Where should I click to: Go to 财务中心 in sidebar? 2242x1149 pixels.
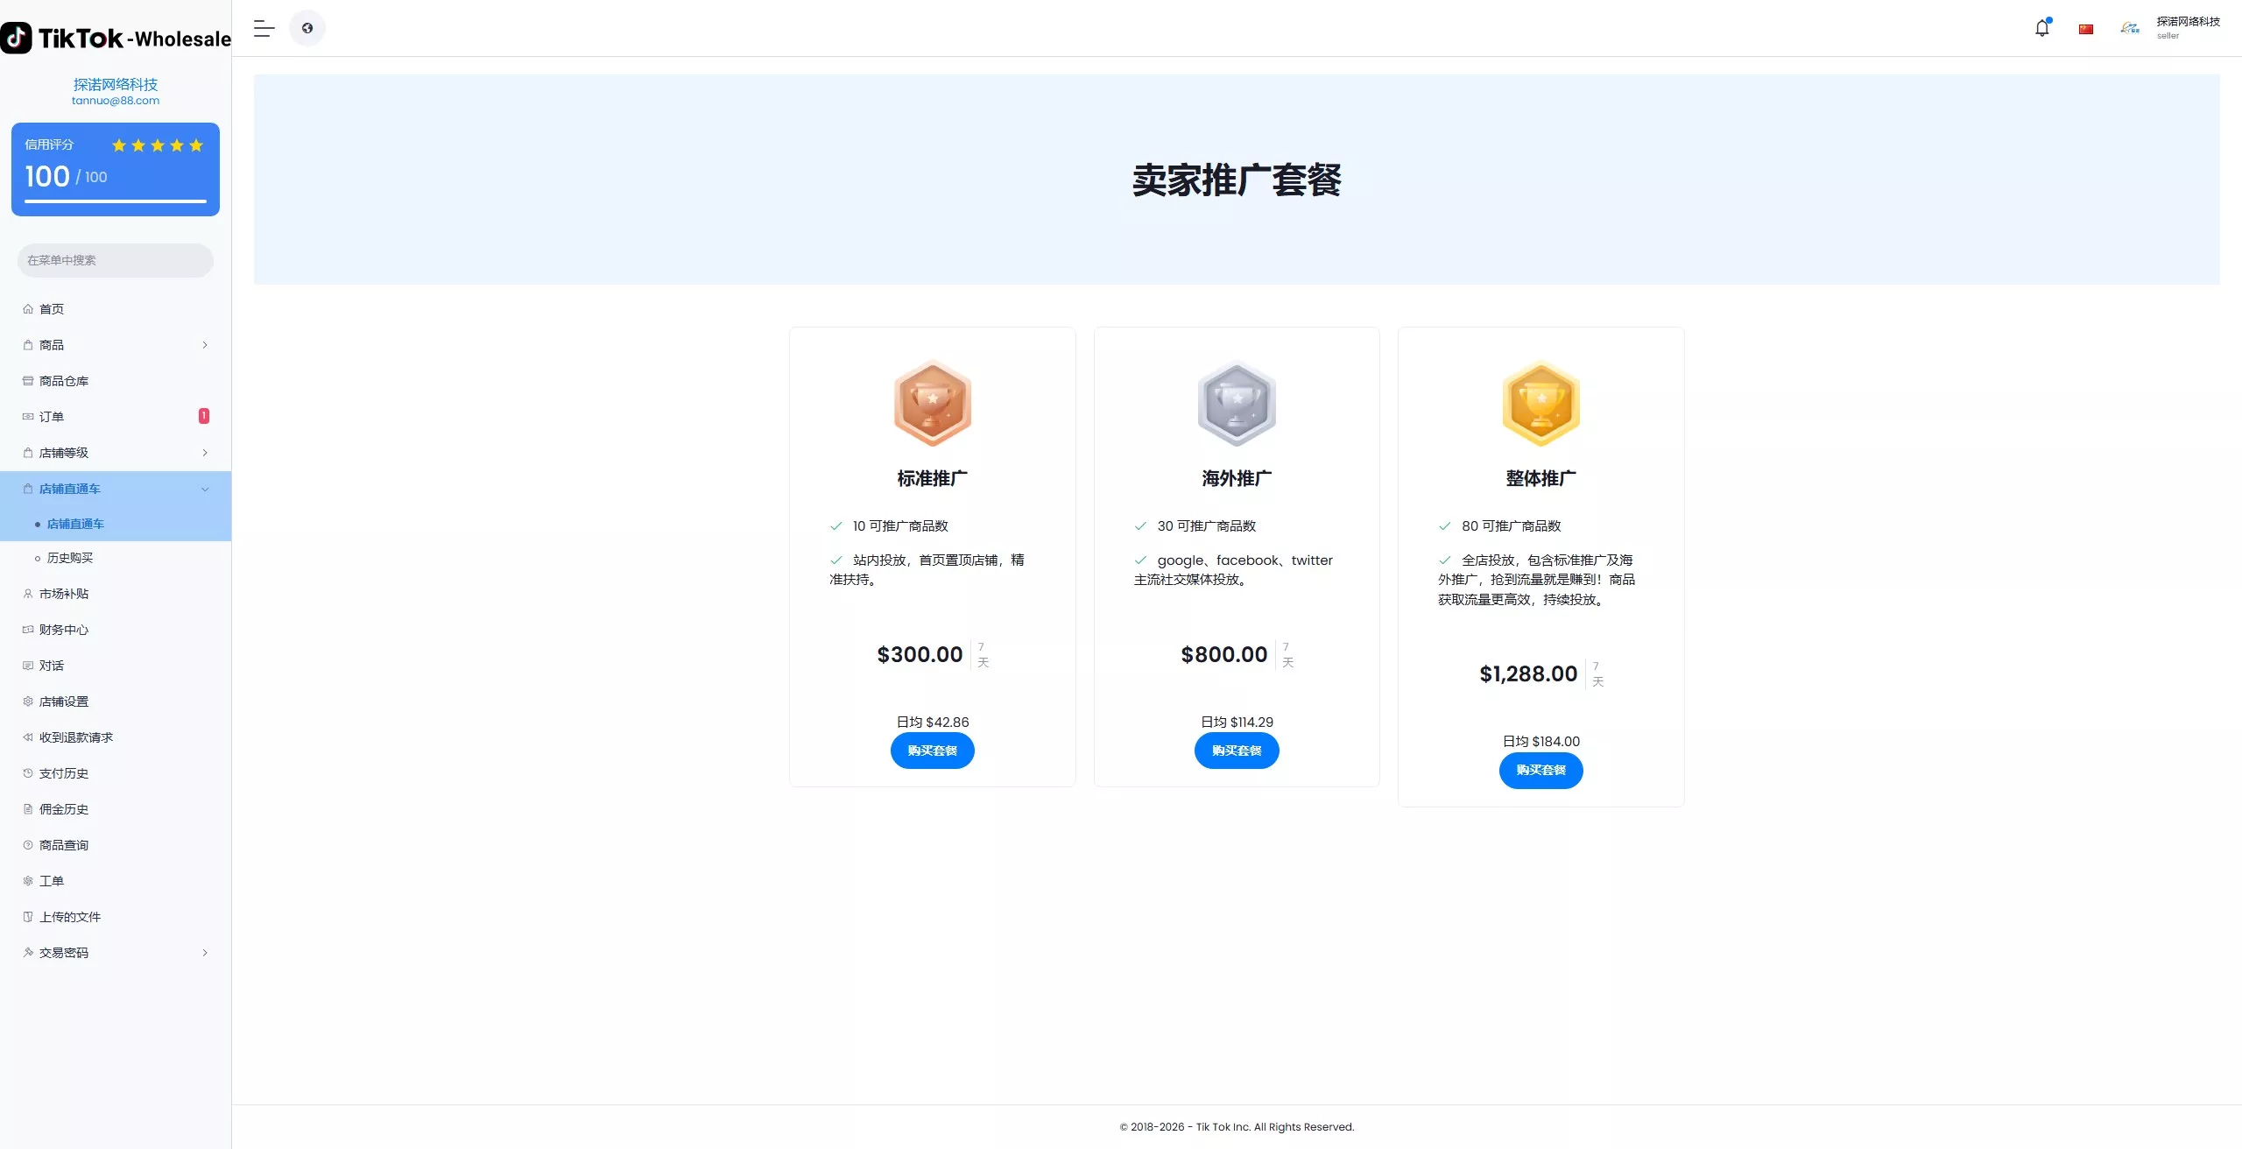click(63, 630)
